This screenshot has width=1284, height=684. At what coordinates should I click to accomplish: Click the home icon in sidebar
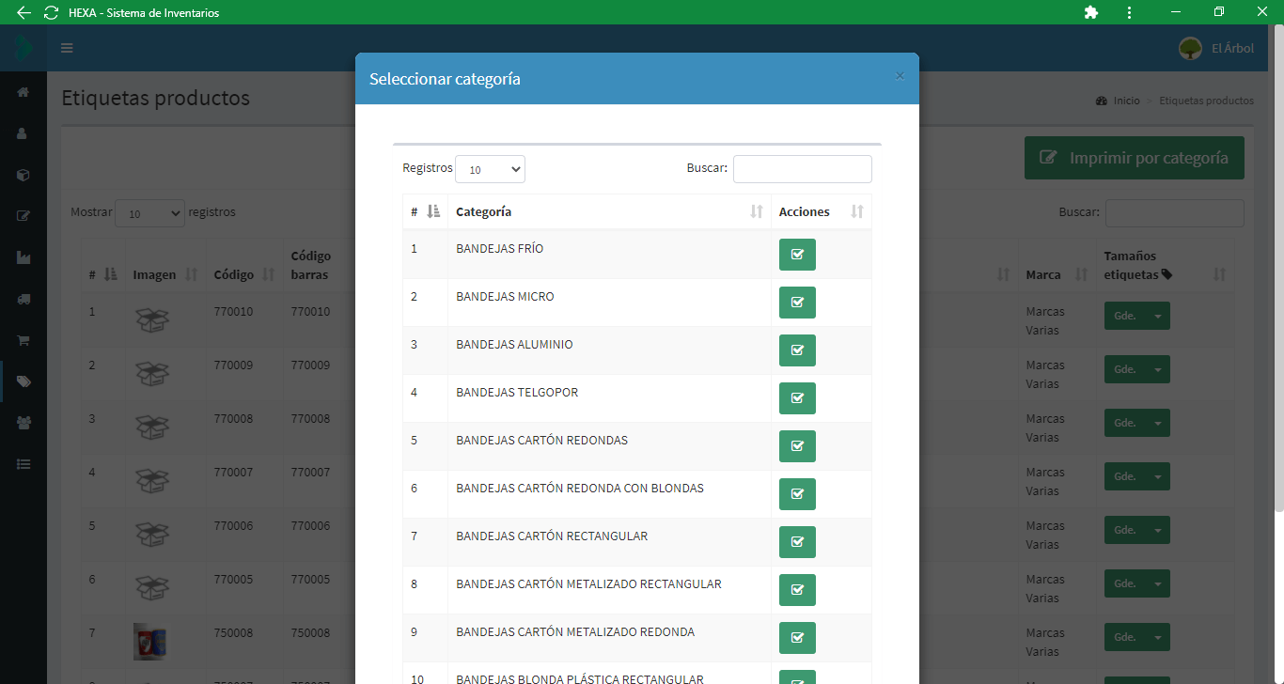tap(23, 92)
